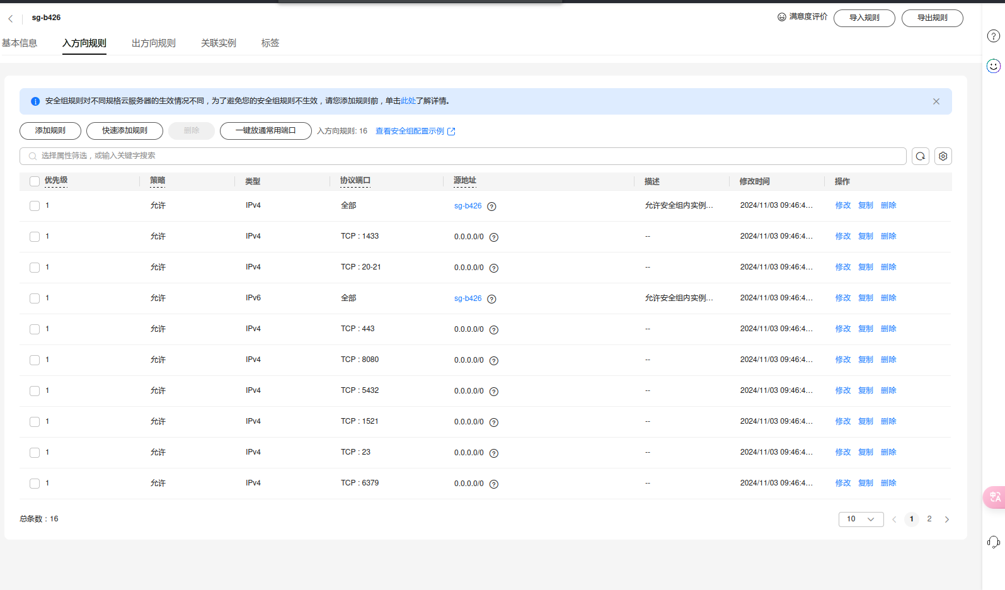Click the refresh icon next to search box
This screenshot has height=590, width=1005.
click(920, 156)
